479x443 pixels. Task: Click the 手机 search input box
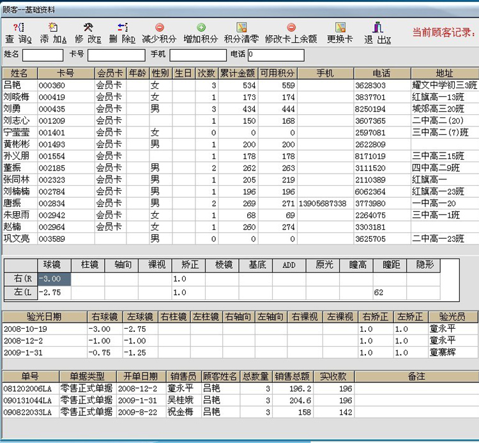click(x=197, y=55)
